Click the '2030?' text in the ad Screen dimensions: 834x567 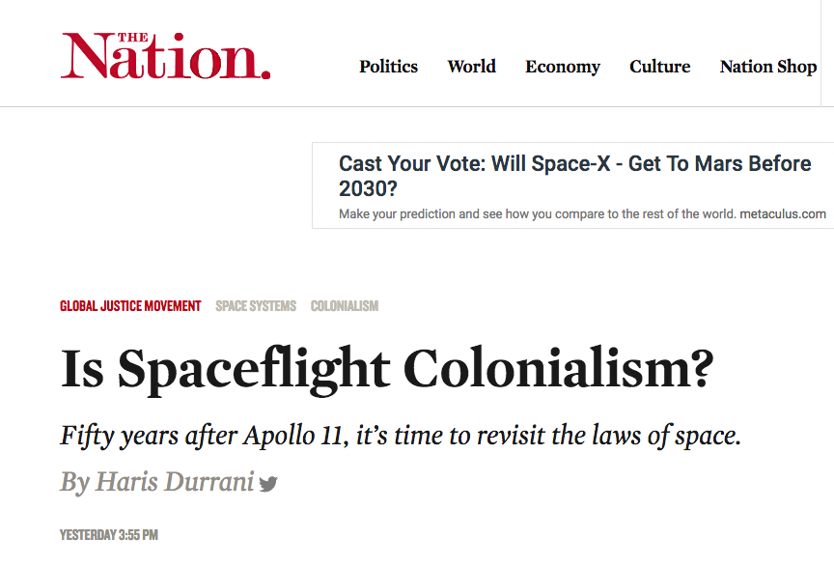(x=368, y=188)
